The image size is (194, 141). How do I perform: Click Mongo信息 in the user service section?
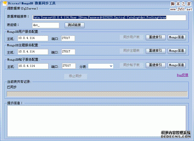(177, 37)
